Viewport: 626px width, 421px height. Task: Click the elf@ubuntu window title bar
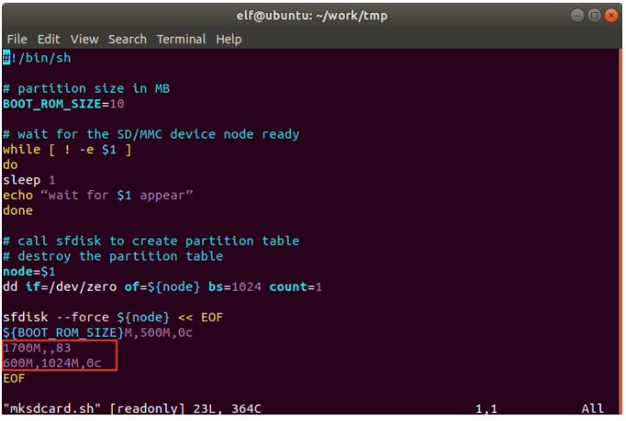pyautogui.click(x=313, y=16)
